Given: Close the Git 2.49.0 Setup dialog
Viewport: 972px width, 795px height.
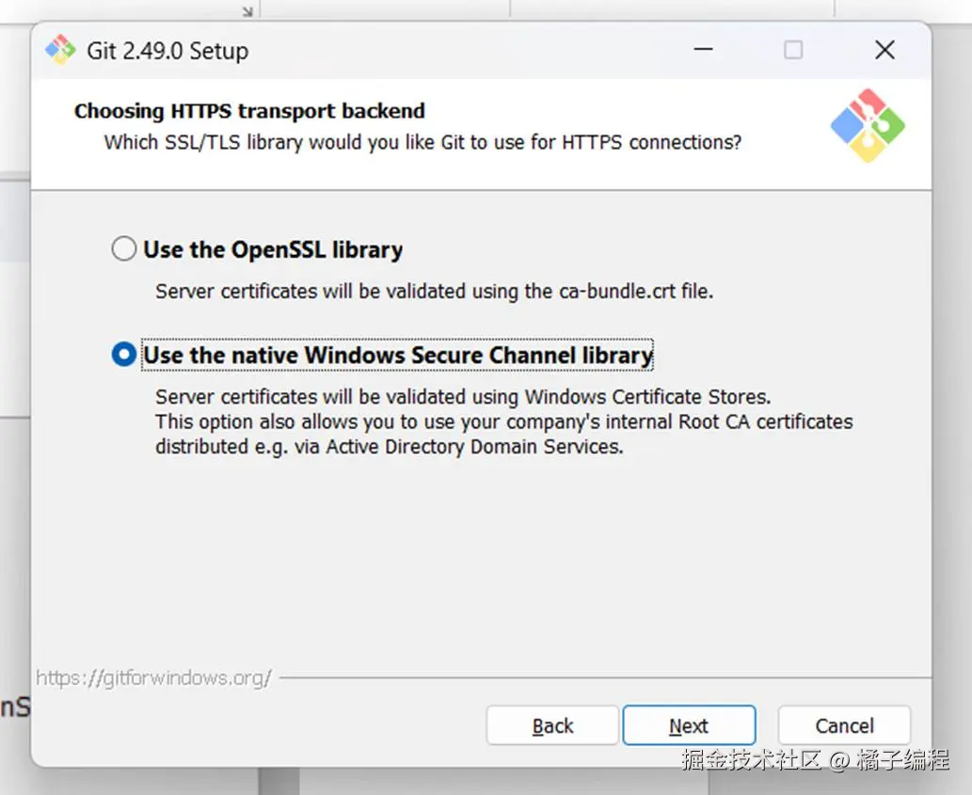Looking at the screenshot, I should [884, 50].
